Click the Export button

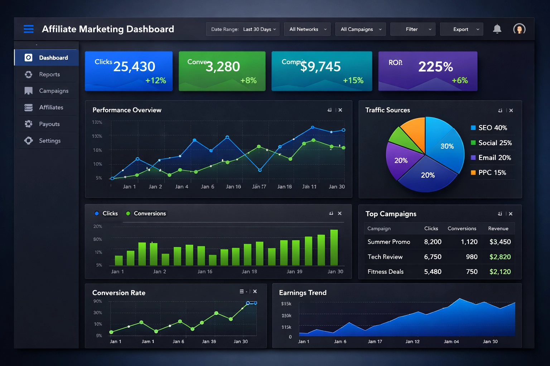461,29
